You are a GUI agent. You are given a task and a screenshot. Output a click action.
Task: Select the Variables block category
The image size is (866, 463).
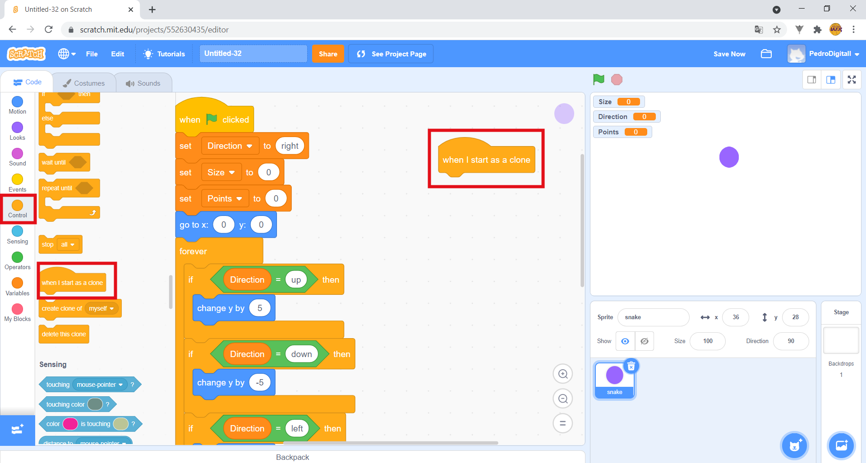pyautogui.click(x=17, y=287)
